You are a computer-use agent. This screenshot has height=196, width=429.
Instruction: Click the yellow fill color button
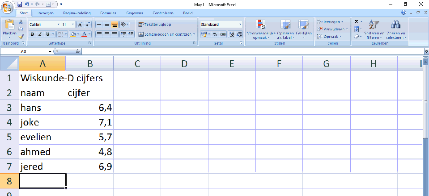[x=73, y=34]
